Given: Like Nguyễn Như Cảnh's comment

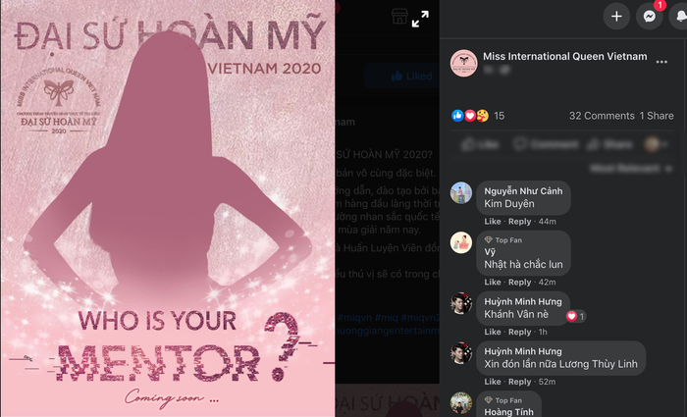Looking at the screenshot, I should coord(493,222).
